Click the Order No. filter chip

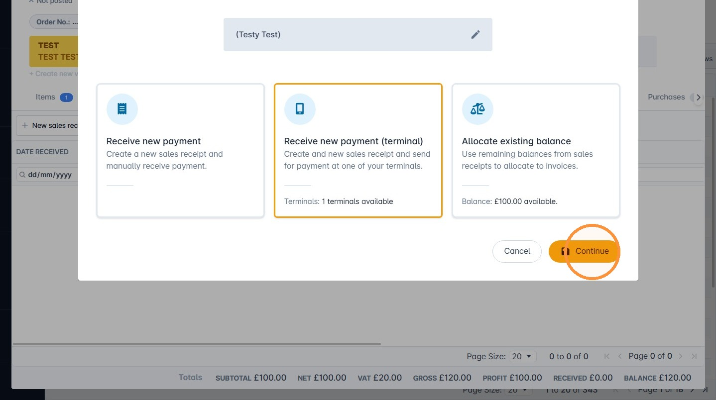[54, 22]
